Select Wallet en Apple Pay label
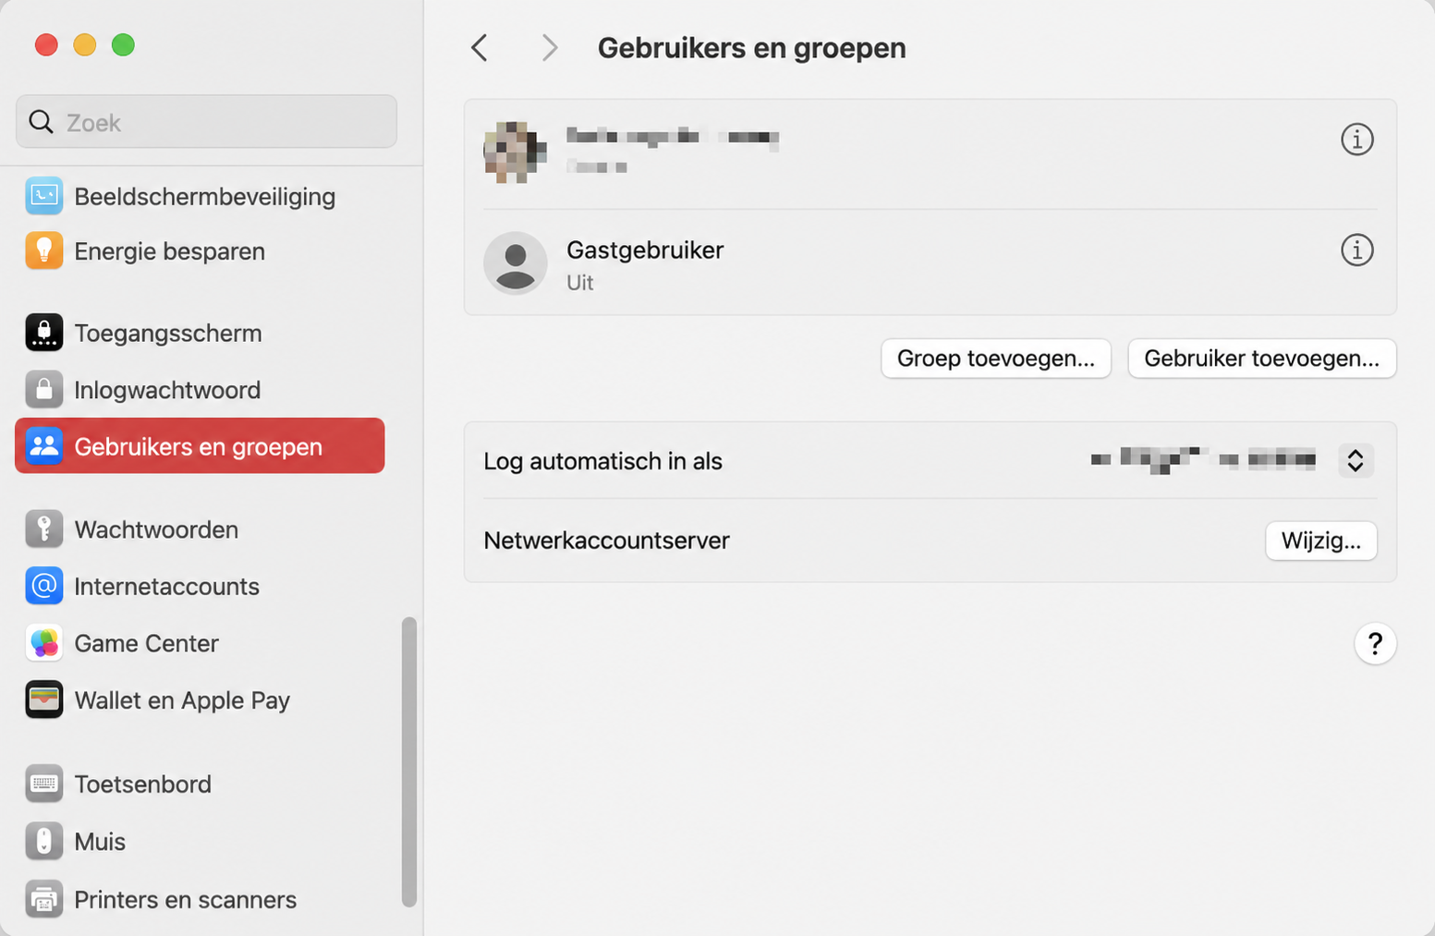This screenshot has height=936, width=1435. point(182,699)
